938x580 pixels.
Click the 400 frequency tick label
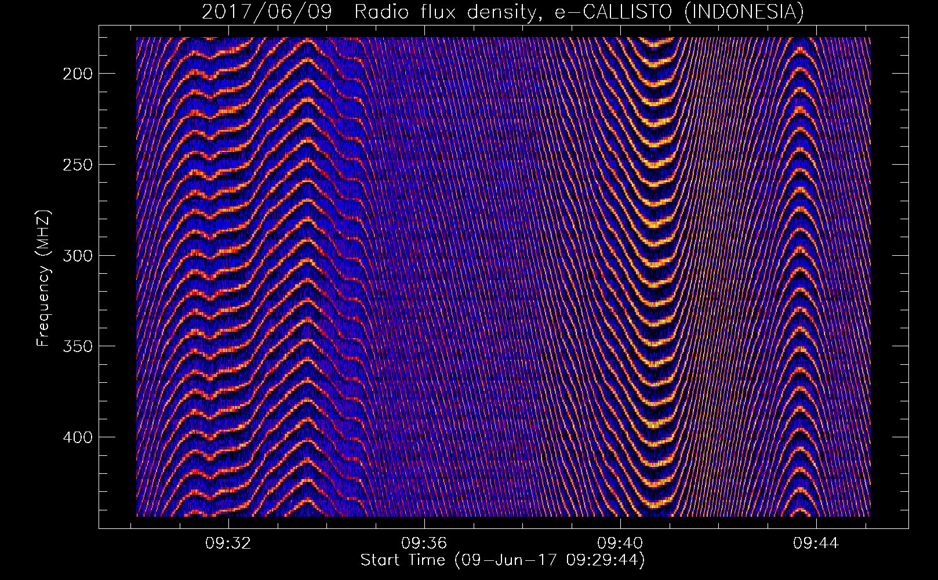click(x=77, y=437)
